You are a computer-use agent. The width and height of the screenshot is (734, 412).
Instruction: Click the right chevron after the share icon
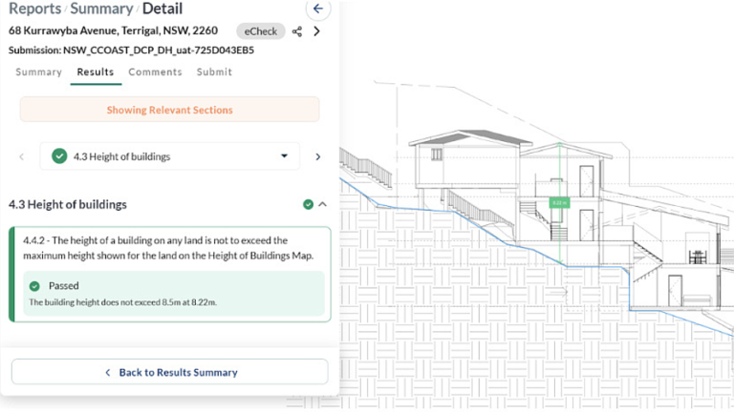(317, 31)
